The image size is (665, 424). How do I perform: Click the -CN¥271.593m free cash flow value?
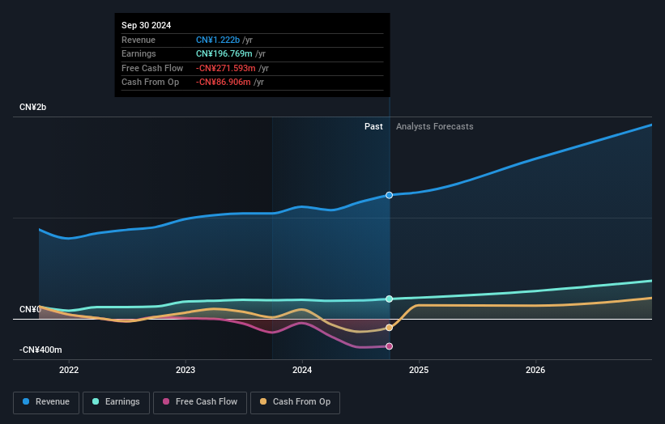click(226, 68)
